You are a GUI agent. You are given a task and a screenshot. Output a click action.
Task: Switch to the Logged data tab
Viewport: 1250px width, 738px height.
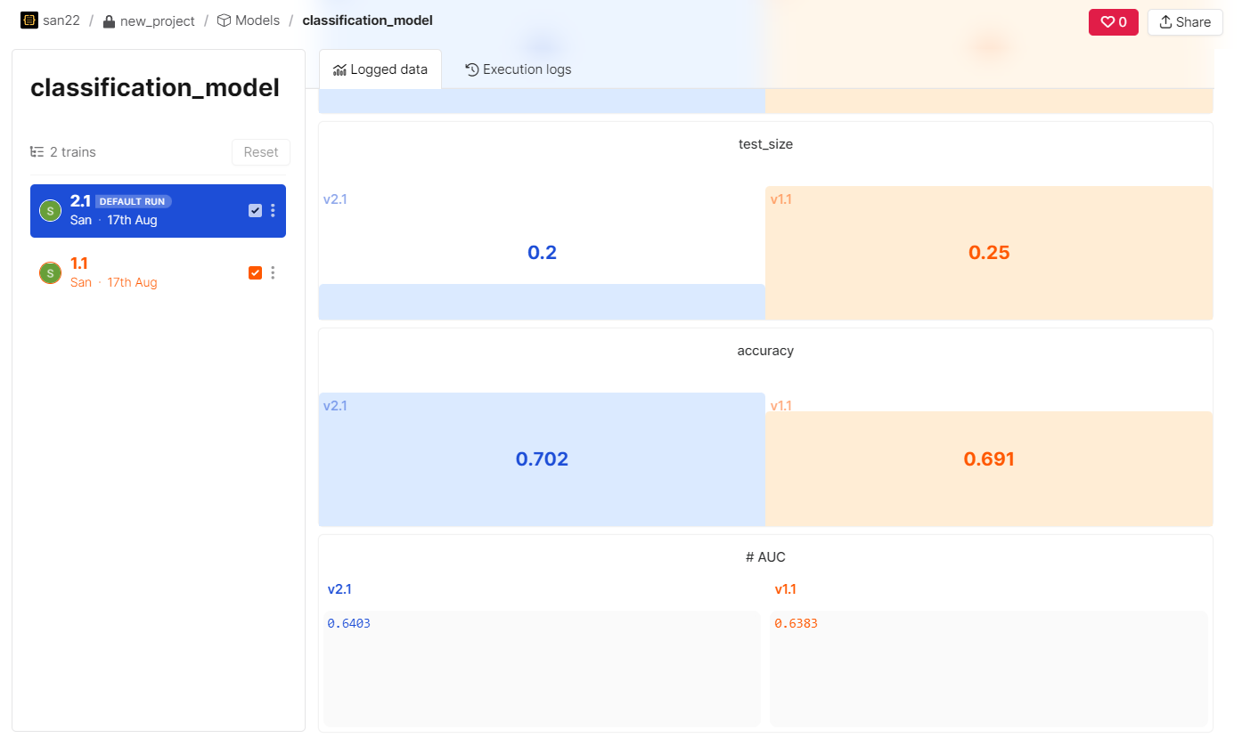coord(380,69)
